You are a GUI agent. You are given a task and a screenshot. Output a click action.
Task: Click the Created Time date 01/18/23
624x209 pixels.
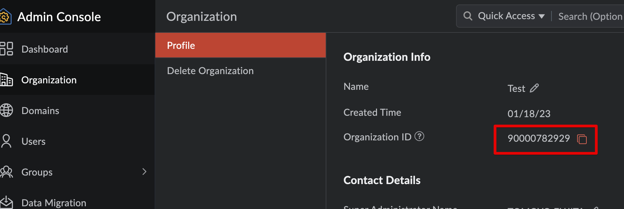coord(529,113)
